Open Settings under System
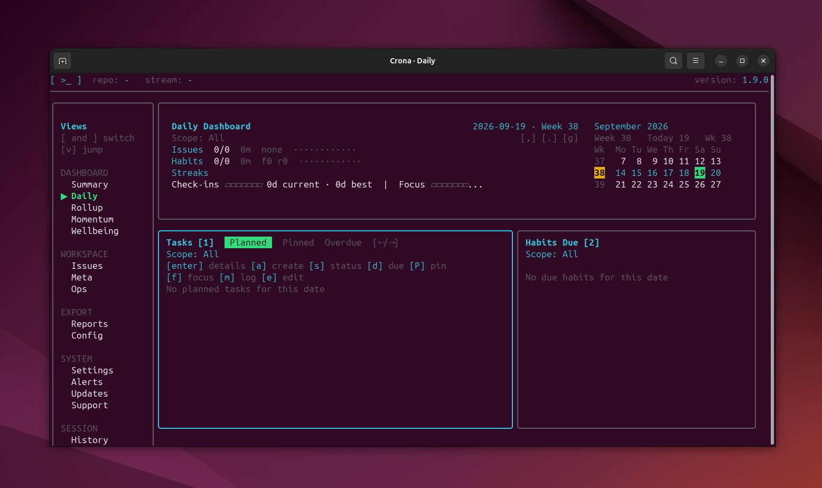 92,370
